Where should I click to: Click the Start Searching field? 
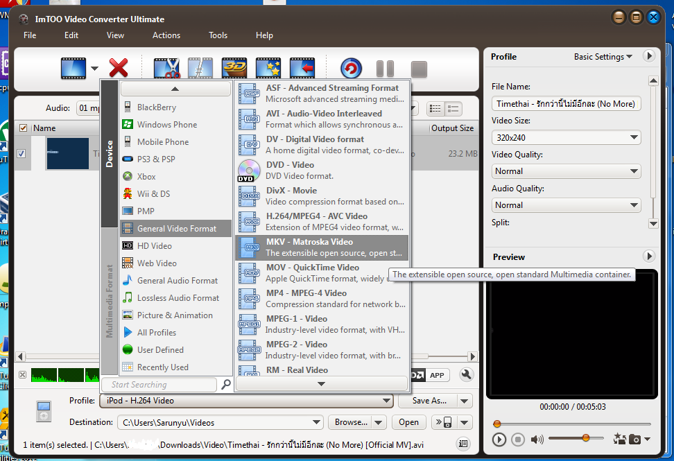click(x=159, y=385)
